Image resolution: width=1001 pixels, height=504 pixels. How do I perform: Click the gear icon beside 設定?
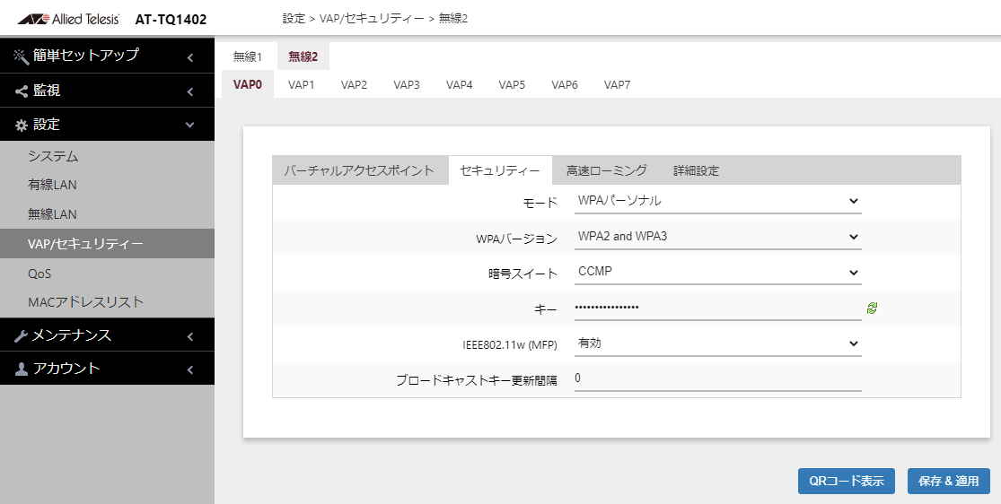click(22, 125)
